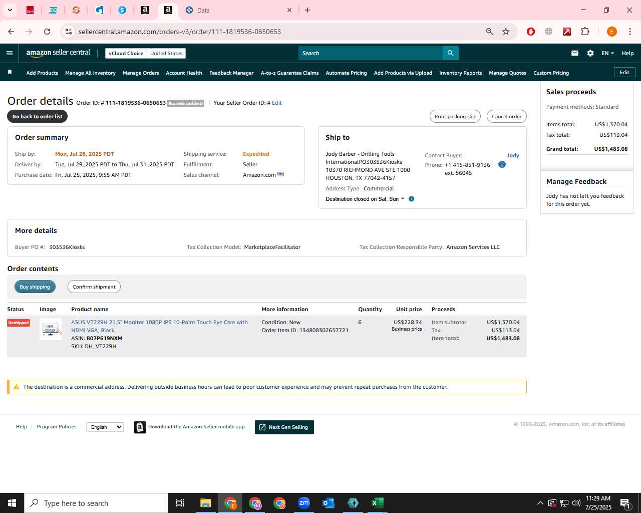Click Windows Type here to search box
The width and height of the screenshot is (641, 513).
(x=96, y=503)
